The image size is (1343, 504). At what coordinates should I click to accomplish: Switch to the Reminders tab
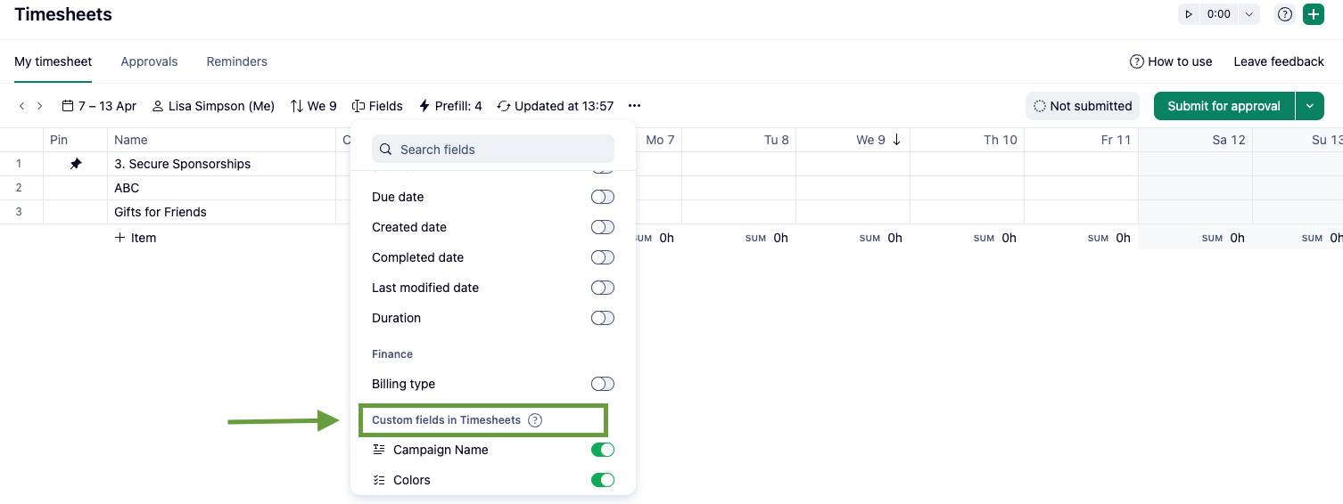tap(236, 61)
